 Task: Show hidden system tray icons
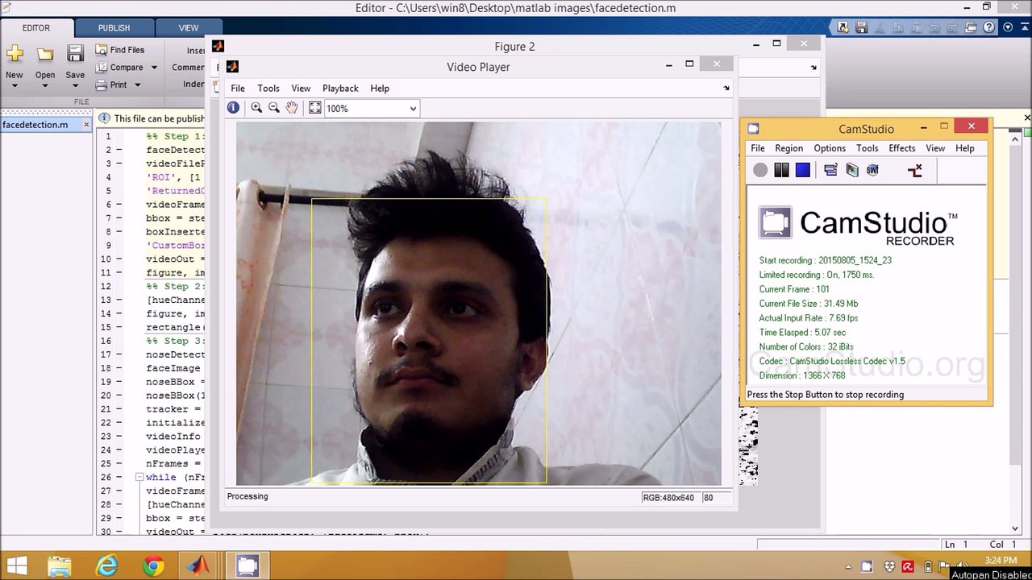pos(847,566)
